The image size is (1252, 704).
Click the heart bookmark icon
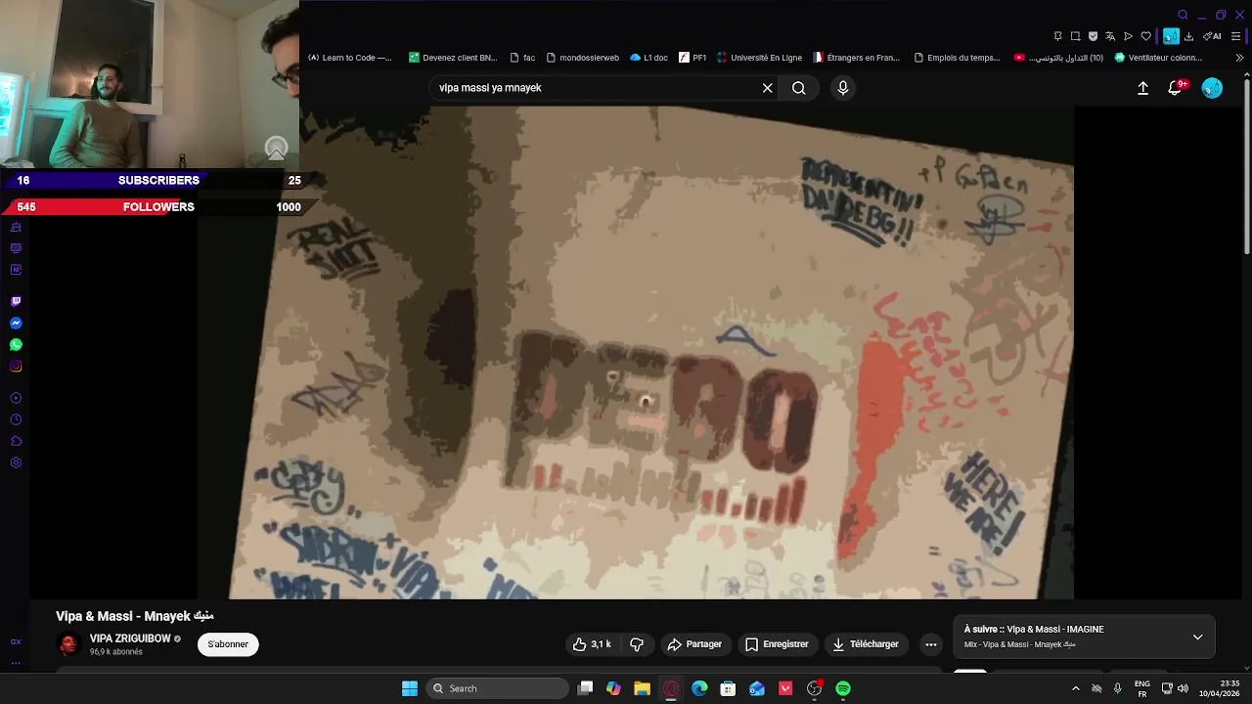click(1145, 36)
